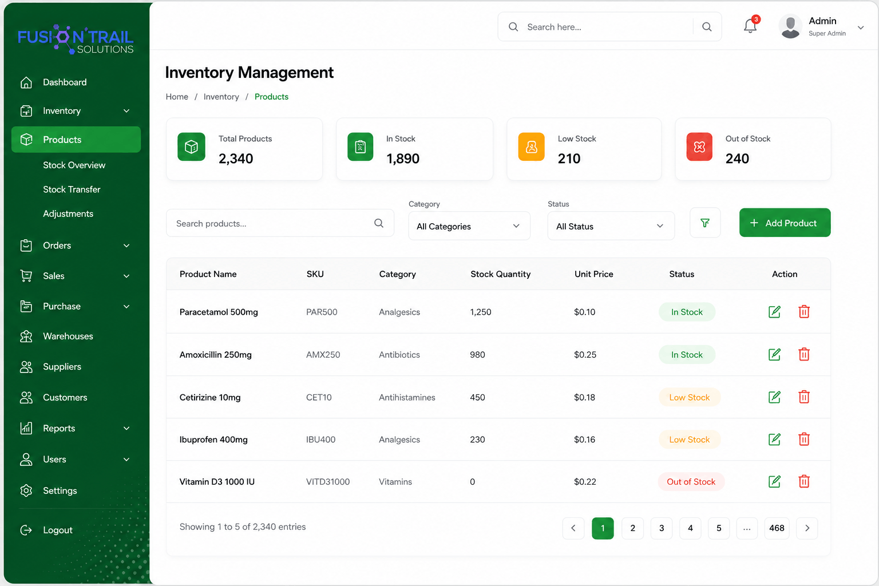
Task: Click the Add Product button
Action: coord(785,223)
